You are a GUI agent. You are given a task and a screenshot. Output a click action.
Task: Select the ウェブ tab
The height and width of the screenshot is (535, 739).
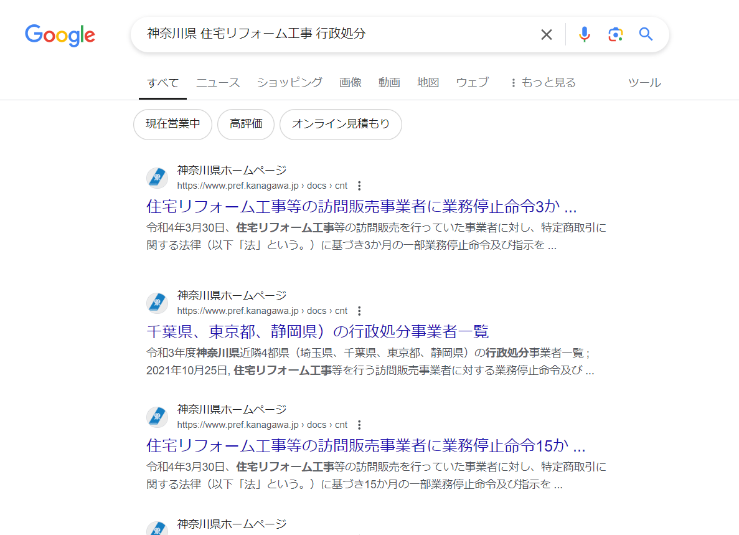pos(473,83)
